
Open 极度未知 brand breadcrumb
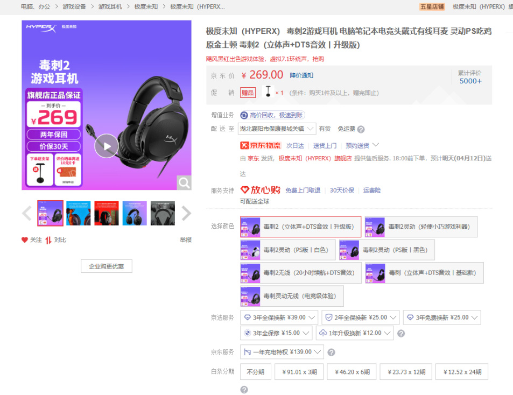coord(146,6)
